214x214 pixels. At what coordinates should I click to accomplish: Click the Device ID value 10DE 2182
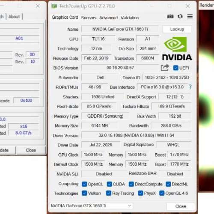[x=167, y=77]
